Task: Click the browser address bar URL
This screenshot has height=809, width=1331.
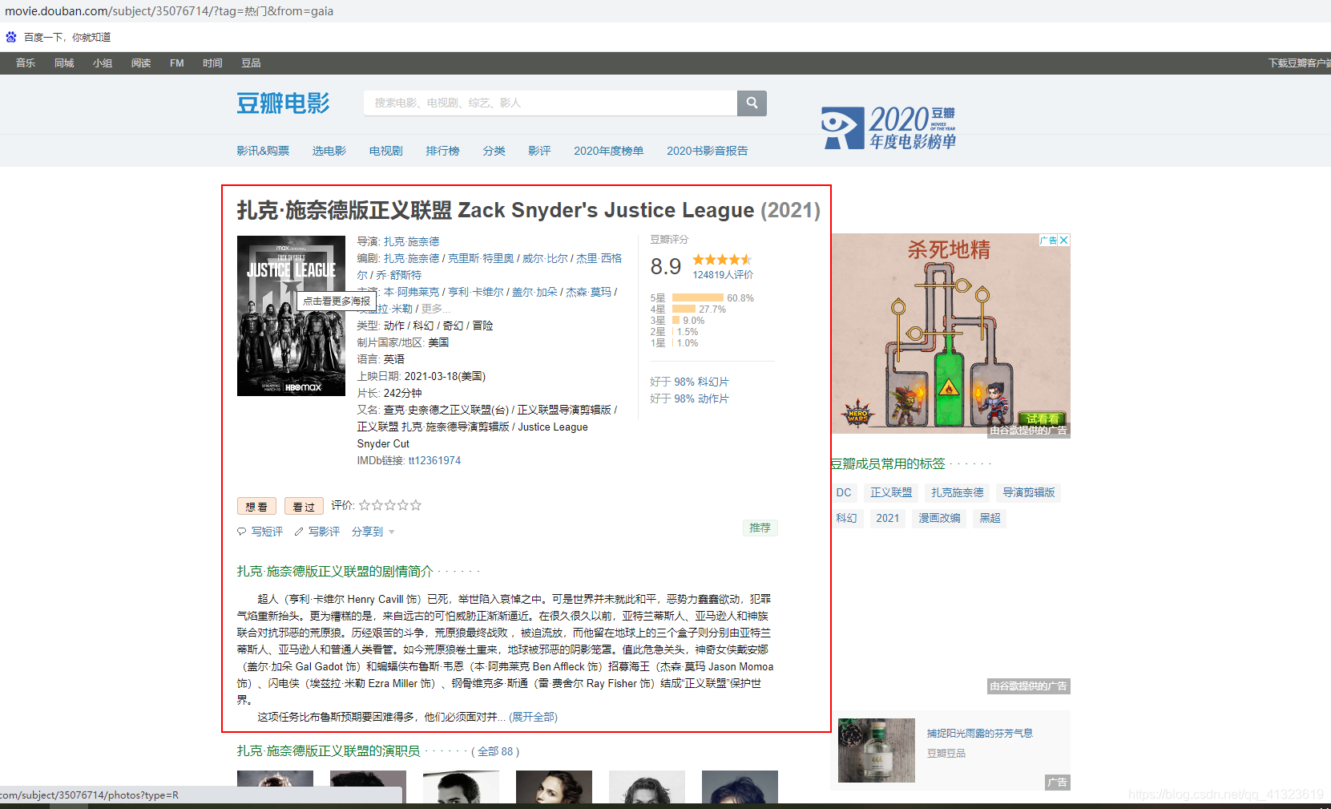Action: coord(169,11)
